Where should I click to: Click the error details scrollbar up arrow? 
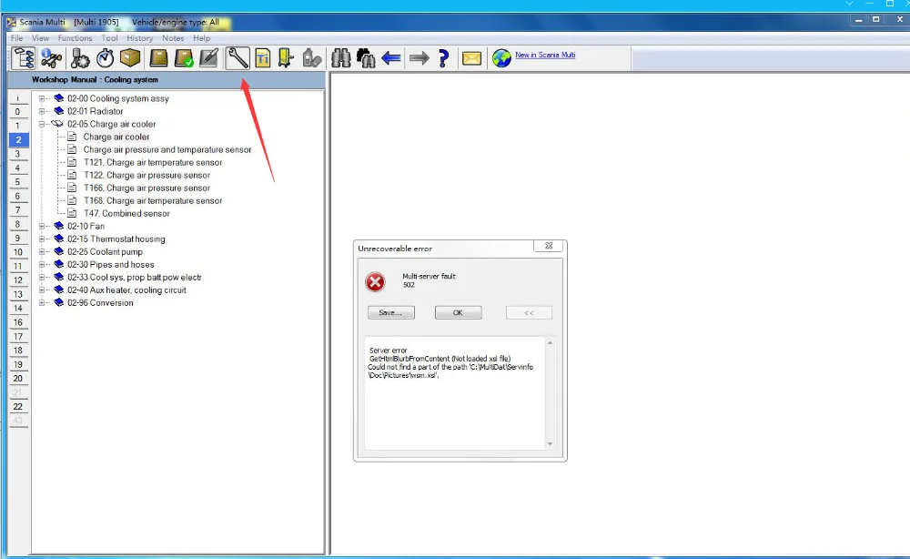(x=550, y=343)
